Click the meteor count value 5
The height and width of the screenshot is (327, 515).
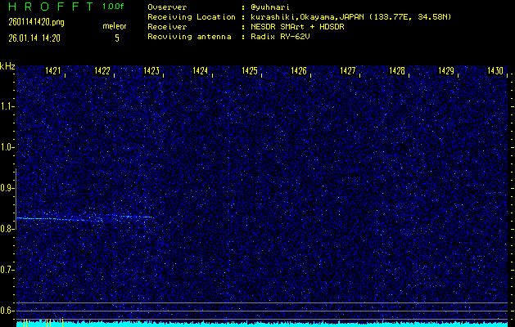click(116, 38)
